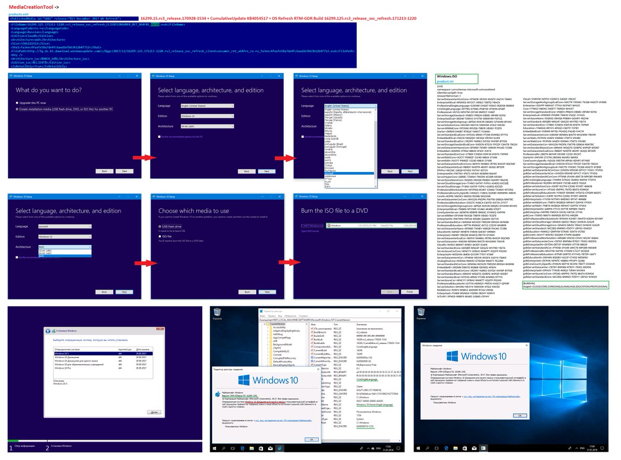The image size is (621, 460).
Task: Pick 'Both' in the open Architecture list
Action: tap(65, 256)
